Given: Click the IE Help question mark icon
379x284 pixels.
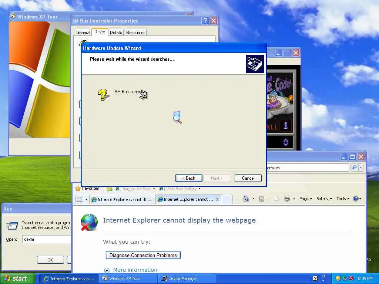Looking at the screenshot, I should (356, 199).
